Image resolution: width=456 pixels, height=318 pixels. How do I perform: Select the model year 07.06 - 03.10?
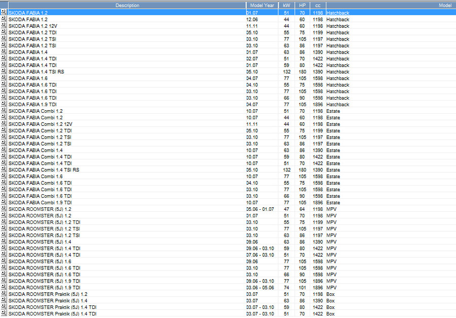pos(260,255)
